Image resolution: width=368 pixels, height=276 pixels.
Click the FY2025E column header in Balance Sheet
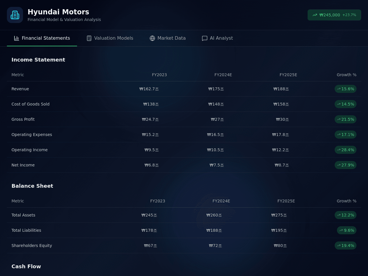[x=286, y=201]
